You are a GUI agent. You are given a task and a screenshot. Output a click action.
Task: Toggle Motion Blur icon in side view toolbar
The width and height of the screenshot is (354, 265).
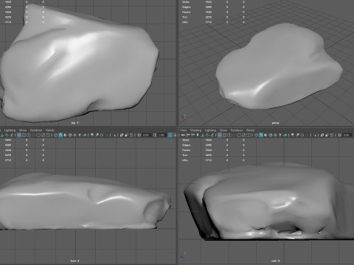point(297,135)
